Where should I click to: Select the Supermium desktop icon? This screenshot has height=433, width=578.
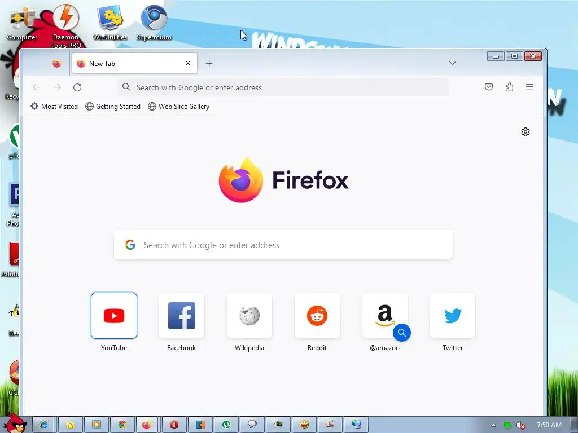coord(154,23)
